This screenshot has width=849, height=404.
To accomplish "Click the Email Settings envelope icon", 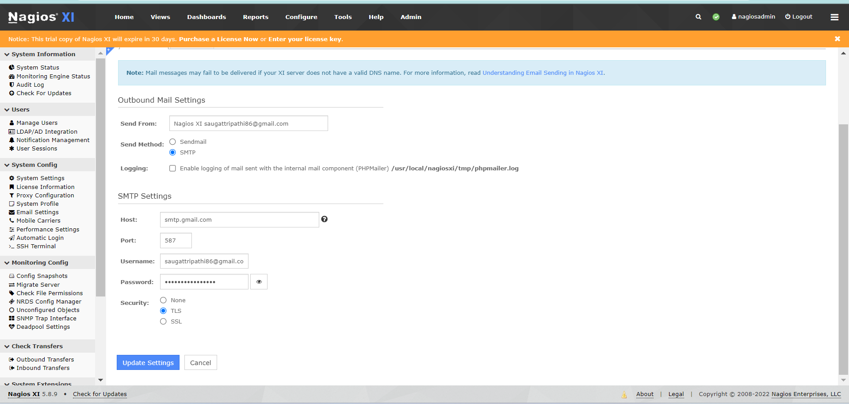I will tap(11, 212).
